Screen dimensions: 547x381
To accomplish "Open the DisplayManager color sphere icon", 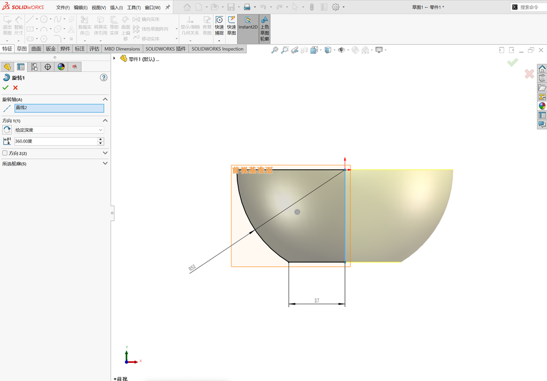I will tap(61, 67).
